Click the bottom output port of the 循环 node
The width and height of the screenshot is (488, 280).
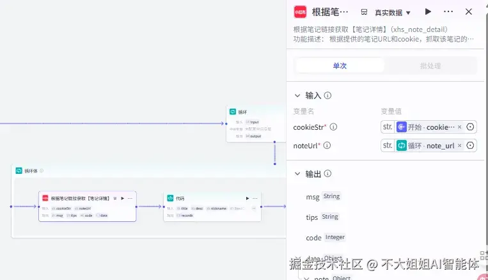click(x=274, y=142)
